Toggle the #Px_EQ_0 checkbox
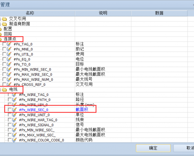 4,59
